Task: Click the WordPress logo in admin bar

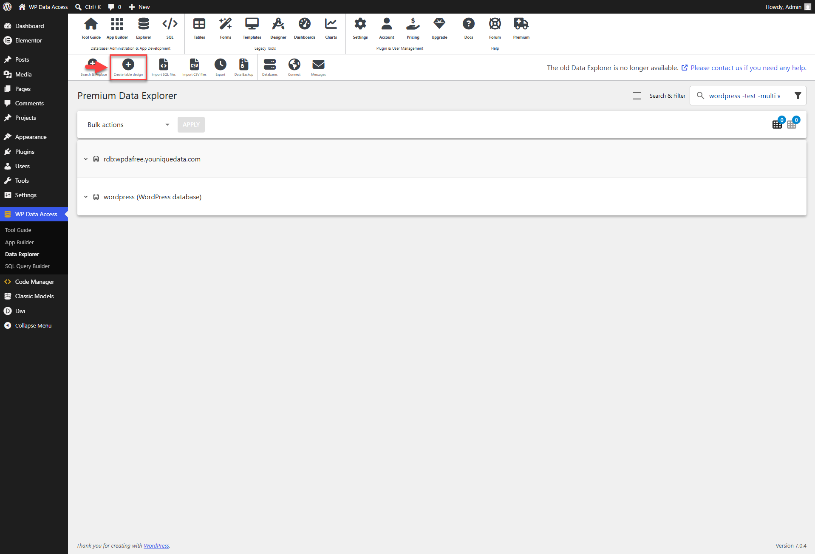Action: (x=7, y=7)
